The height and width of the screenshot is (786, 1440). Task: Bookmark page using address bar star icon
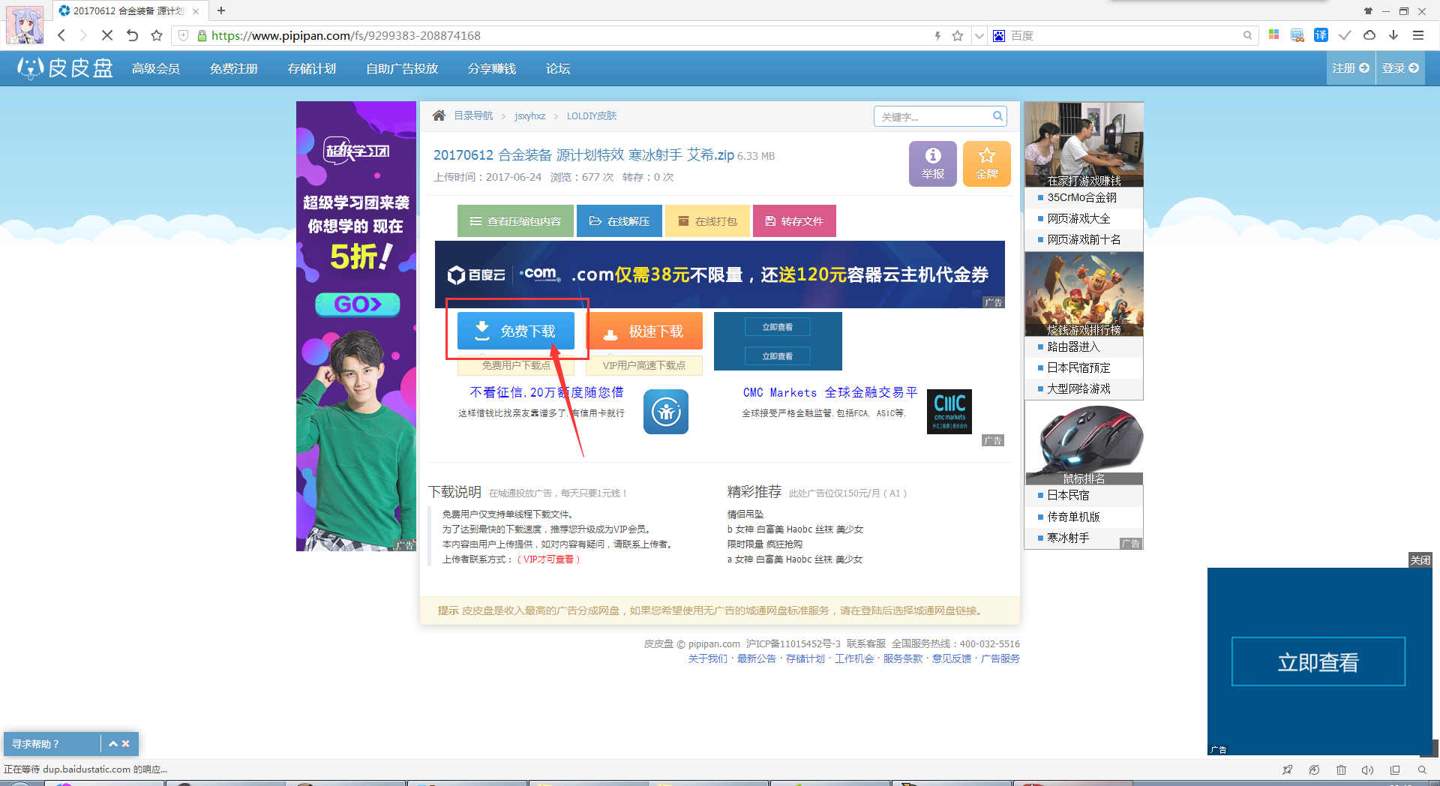click(x=958, y=36)
